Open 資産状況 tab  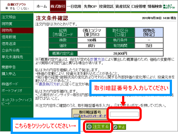pos(122,6)
